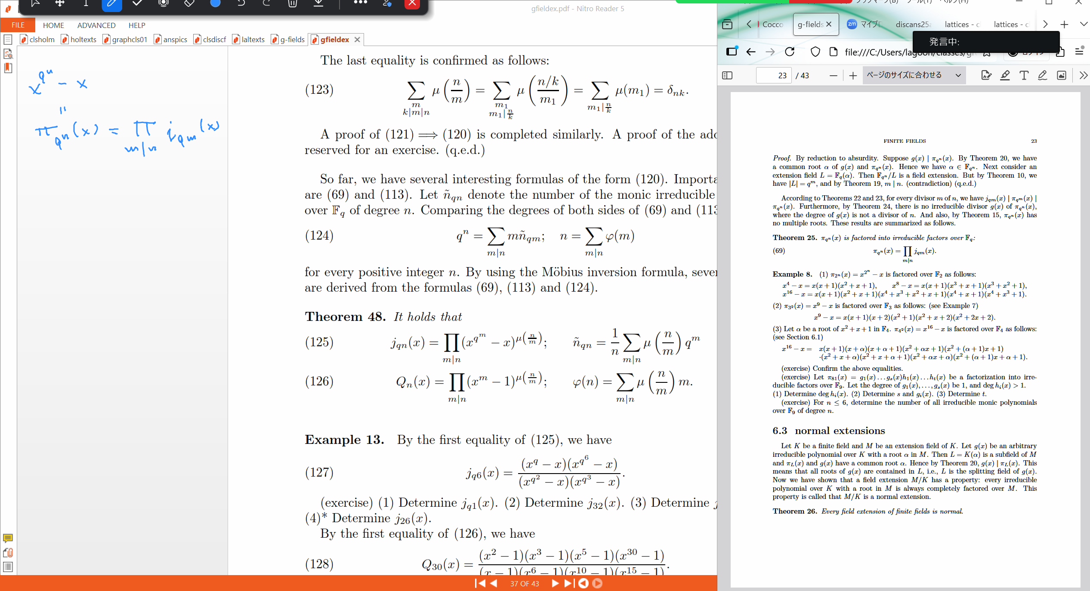The width and height of the screenshot is (1090, 591).
Task: Toggle the PDF viewer sidebar
Action: [x=727, y=75]
